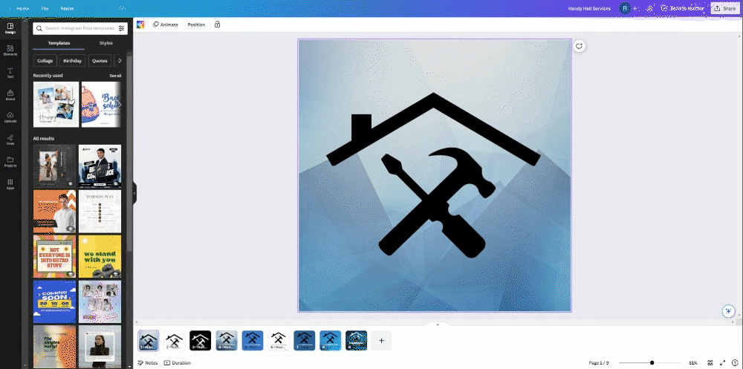Select the Business Plan template

click(100, 212)
